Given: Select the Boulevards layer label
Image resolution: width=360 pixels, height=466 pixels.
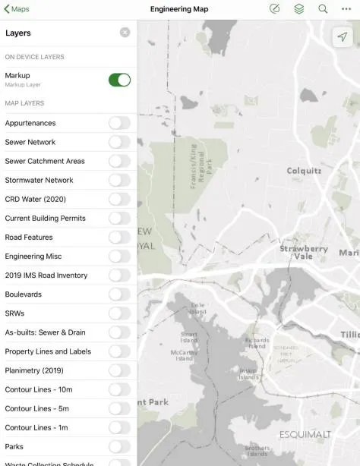Looking at the screenshot, I should (x=24, y=294).
